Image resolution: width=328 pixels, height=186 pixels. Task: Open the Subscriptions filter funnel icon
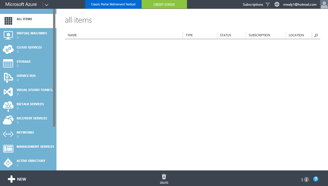(268, 4)
